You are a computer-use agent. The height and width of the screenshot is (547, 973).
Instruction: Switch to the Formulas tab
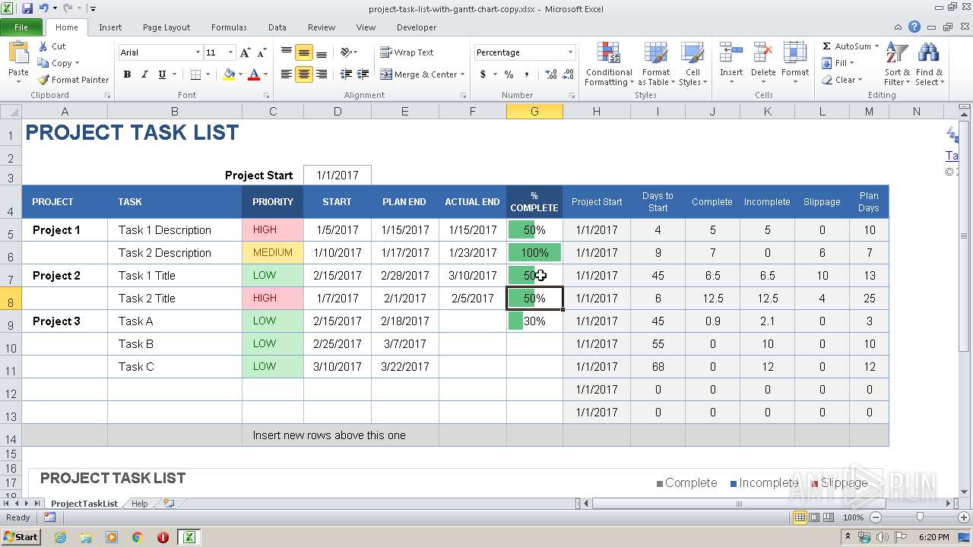coord(229,27)
